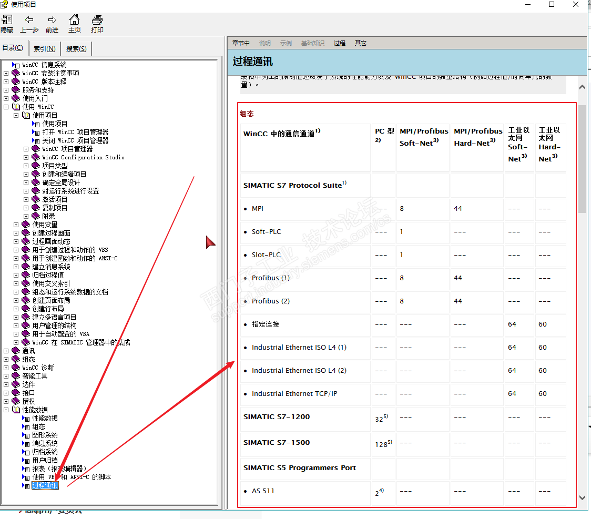591x519 pixels.
Task: Expand the 创建过程画面 node
Action: pos(16,233)
